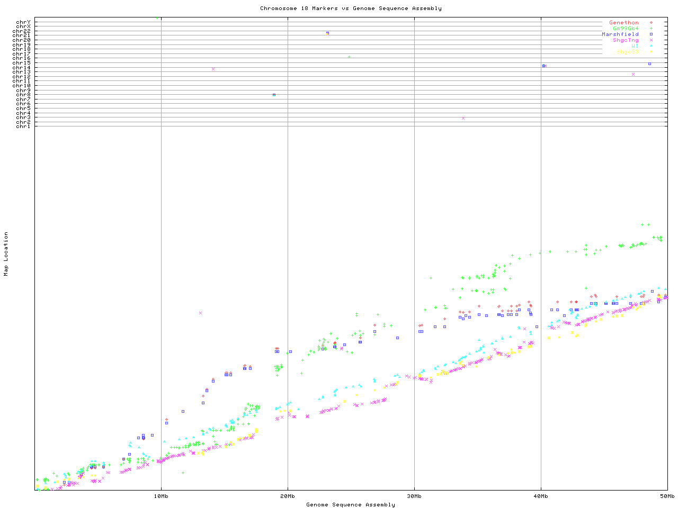The height and width of the screenshot is (508, 678).
Task: Click the 30Mb x-axis tick label
Action: tap(414, 496)
